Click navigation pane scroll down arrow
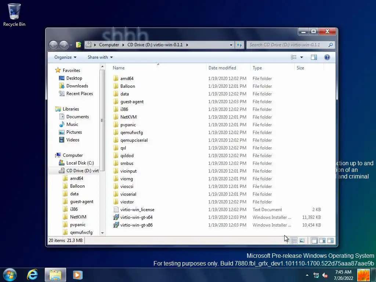This screenshot has height=282, width=376. click(102, 232)
